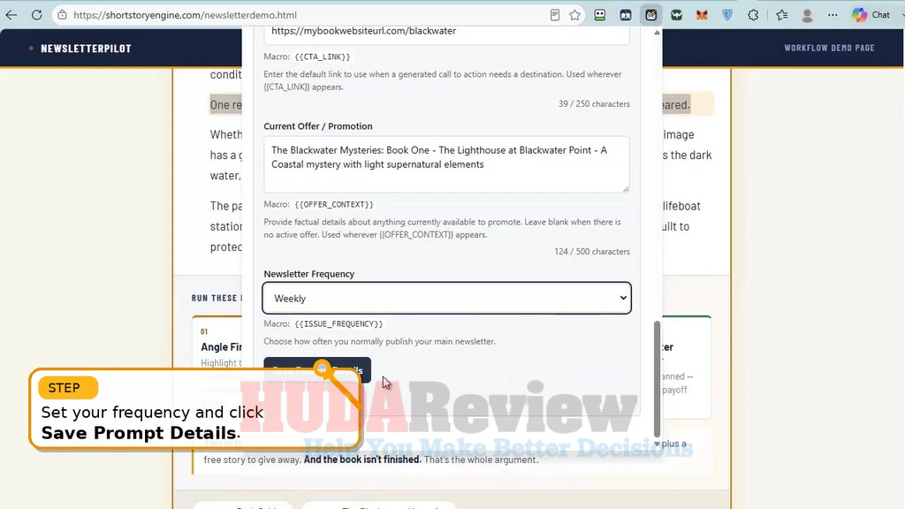Bookmark this page with the star icon
The width and height of the screenshot is (905, 509).
(x=574, y=15)
